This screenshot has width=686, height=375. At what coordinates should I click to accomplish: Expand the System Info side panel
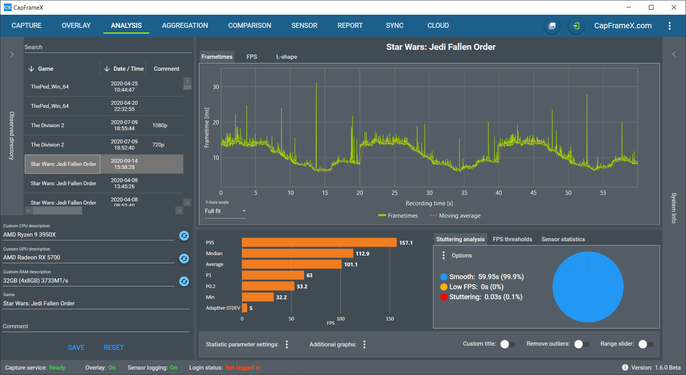pyautogui.click(x=674, y=55)
